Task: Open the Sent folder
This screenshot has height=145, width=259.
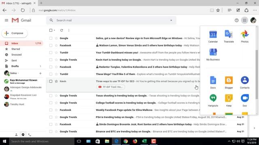Action: coord(22,60)
